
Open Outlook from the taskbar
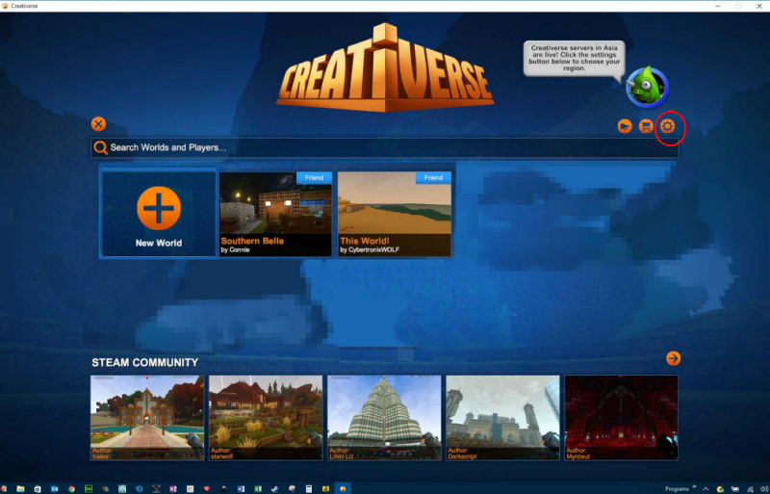tap(55, 489)
